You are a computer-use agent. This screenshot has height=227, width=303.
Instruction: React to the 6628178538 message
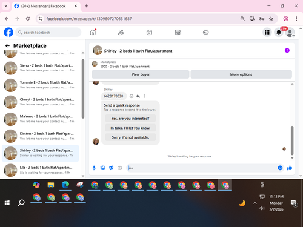[132, 96]
